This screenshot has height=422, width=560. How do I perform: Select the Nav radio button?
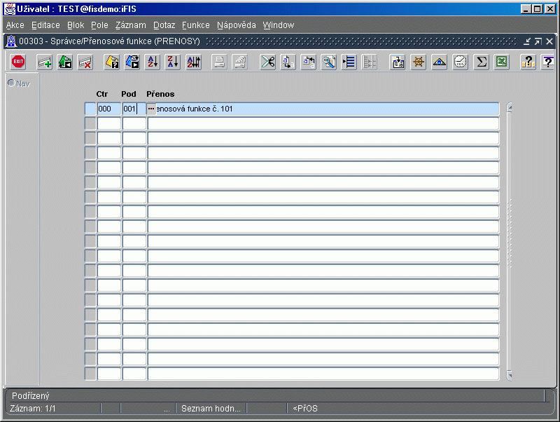(11, 83)
